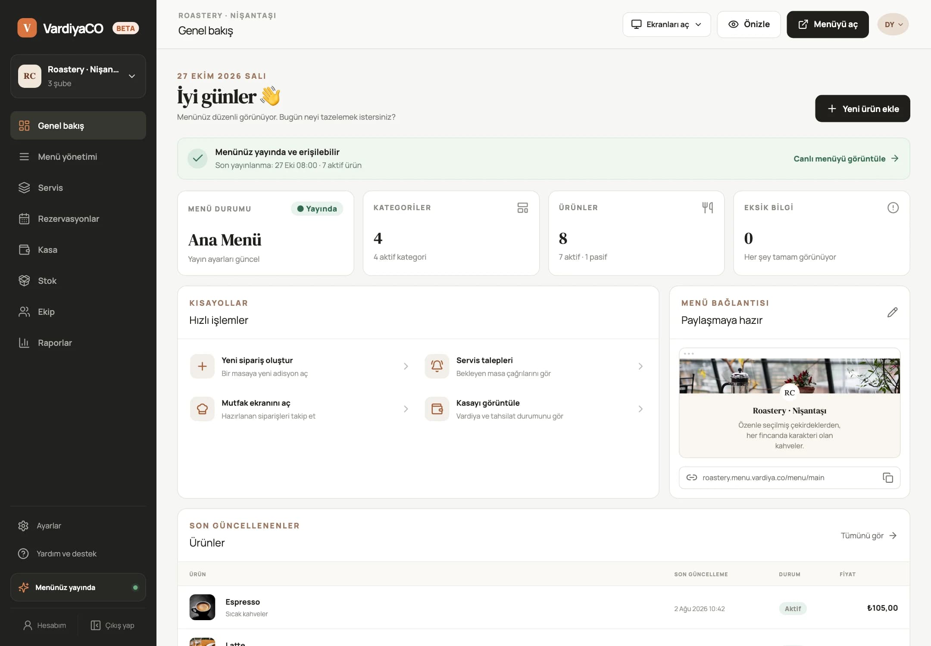Image resolution: width=931 pixels, height=646 pixels.
Task: Click the Aktif badge for Espresso
Action: click(793, 609)
